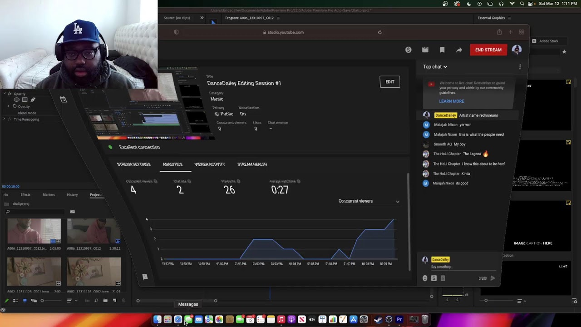Create a four-point rectangle mask for Opacity
This screenshot has height=327, width=581.
pyautogui.click(x=25, y=99)
